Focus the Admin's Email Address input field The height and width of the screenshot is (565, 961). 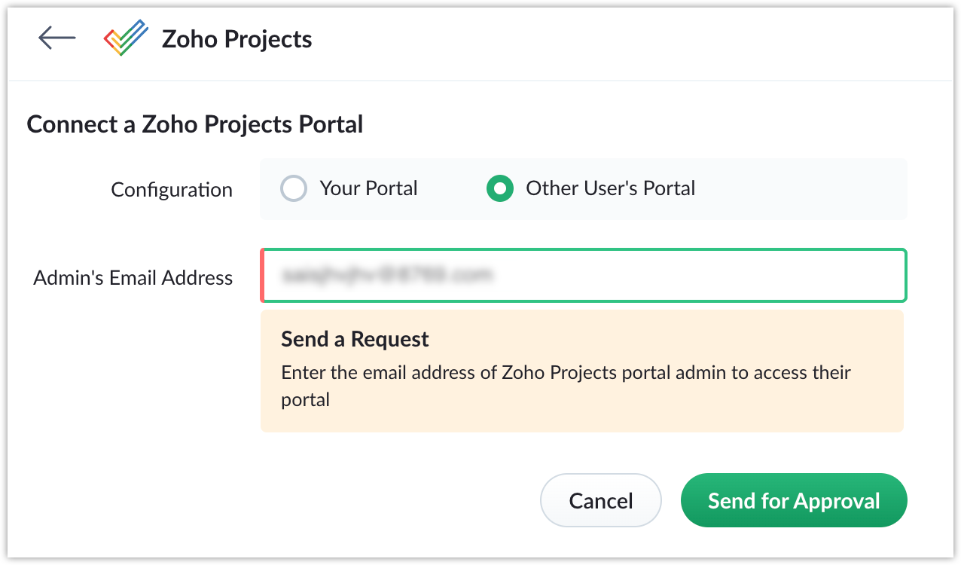(x=584, y=275)
